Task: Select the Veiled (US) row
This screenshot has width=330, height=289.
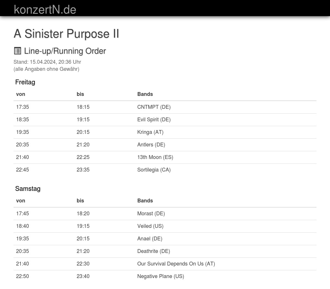Action: point(150,226)
